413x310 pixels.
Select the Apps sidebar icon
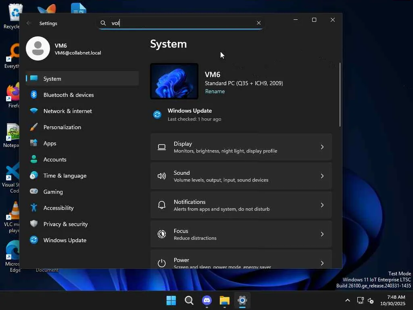point(34,143)
